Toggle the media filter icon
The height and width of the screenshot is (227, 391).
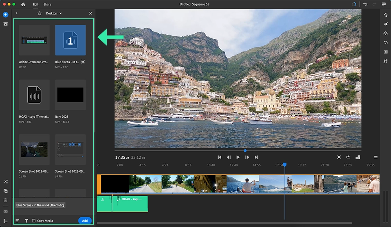click(x=26, y=220)
